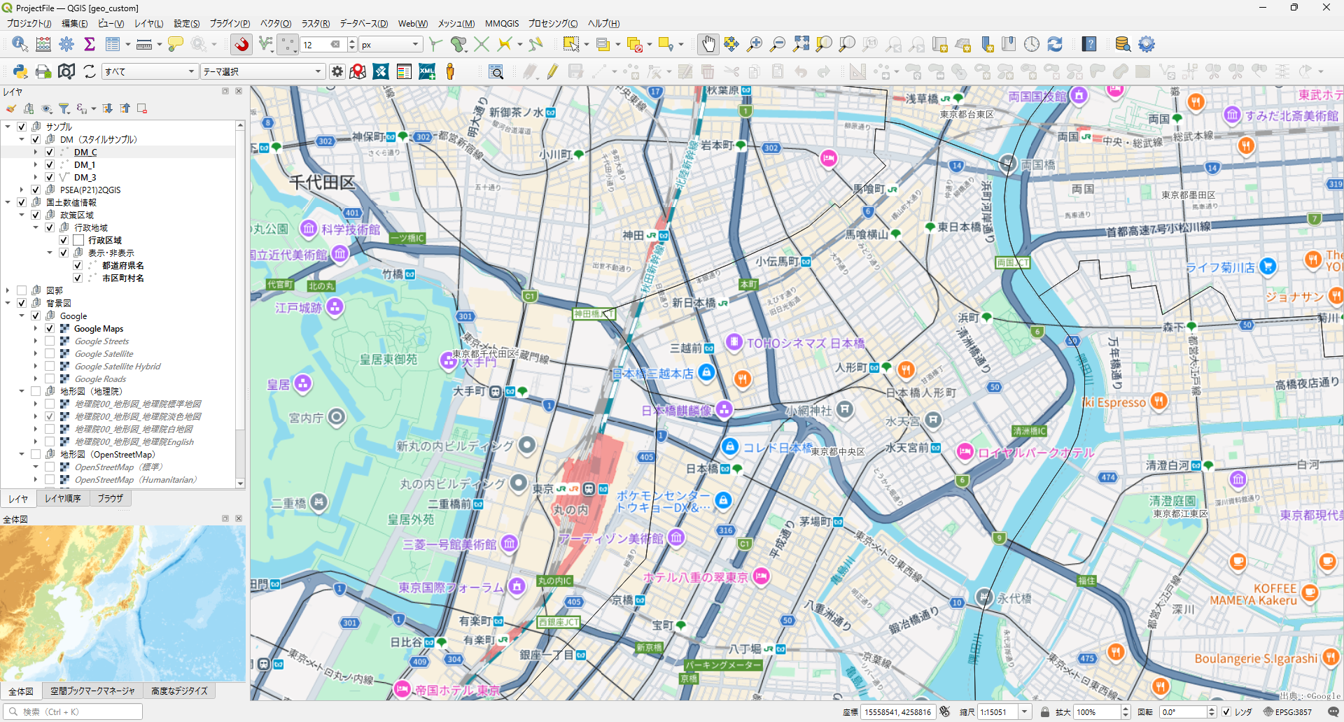This screenshot has width=1344, height=722.
Task: Open the テーマ選択 theme dropdown
Action: (x=262, y=71)
